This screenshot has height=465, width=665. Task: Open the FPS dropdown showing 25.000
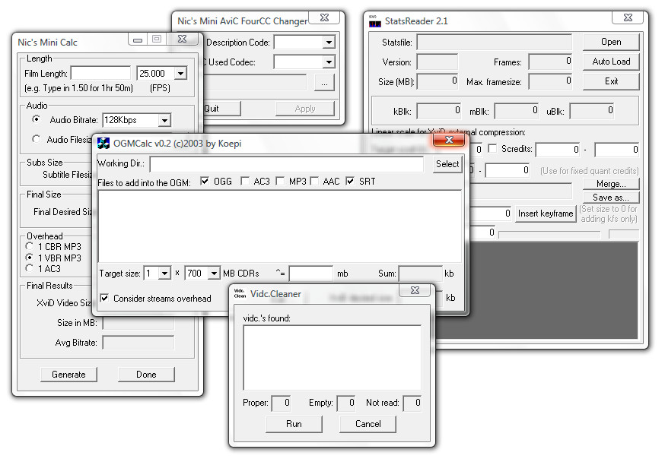[x=180, y=73]
